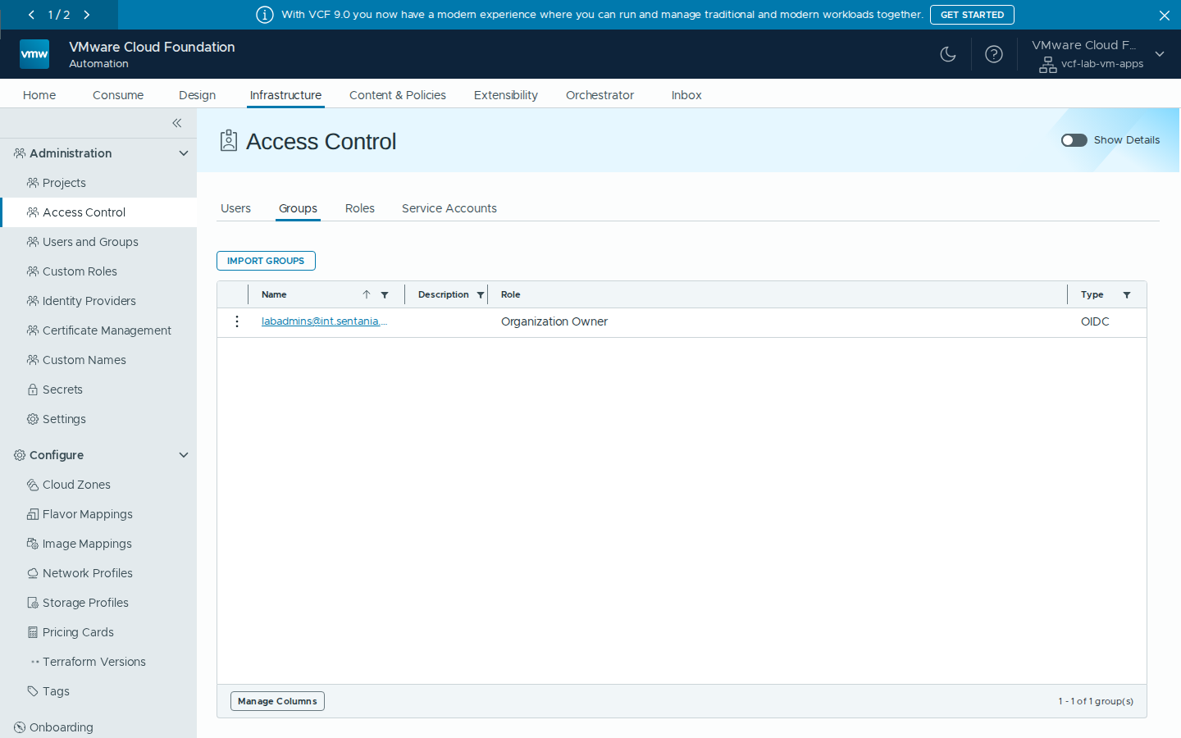Viewport: 1181px width, 738px height.
Task: Open the user account dropdown chevron
Action: coord(1160,54)
